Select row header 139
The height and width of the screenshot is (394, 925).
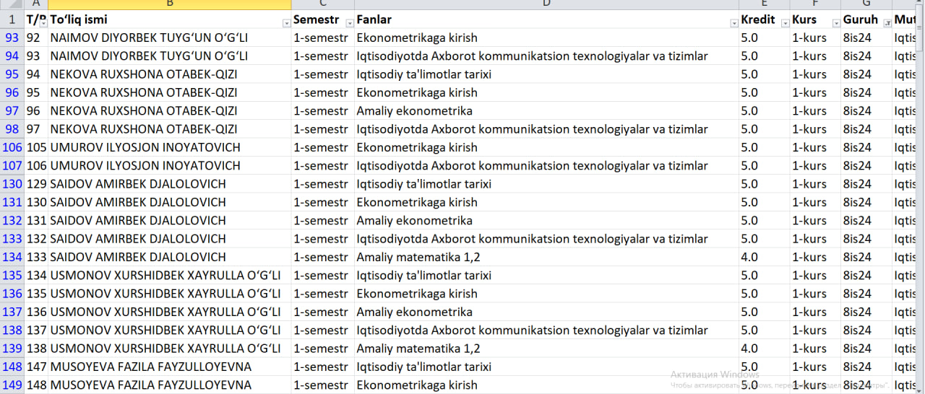[12, 349]
